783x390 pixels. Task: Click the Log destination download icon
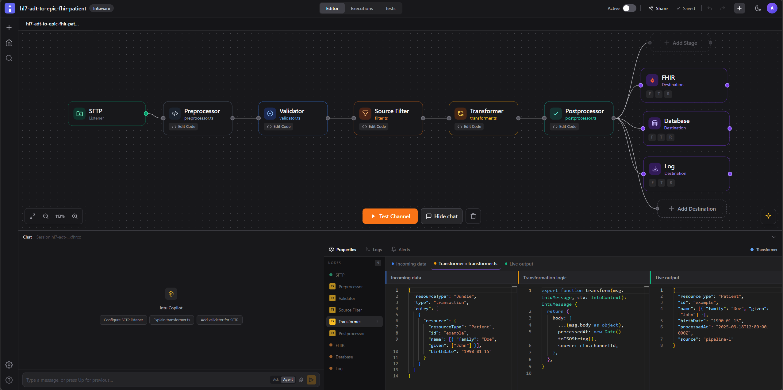pyautogui.click(x=654, y=169)
